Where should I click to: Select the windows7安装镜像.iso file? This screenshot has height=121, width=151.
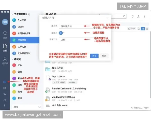(x=63, y=97)
